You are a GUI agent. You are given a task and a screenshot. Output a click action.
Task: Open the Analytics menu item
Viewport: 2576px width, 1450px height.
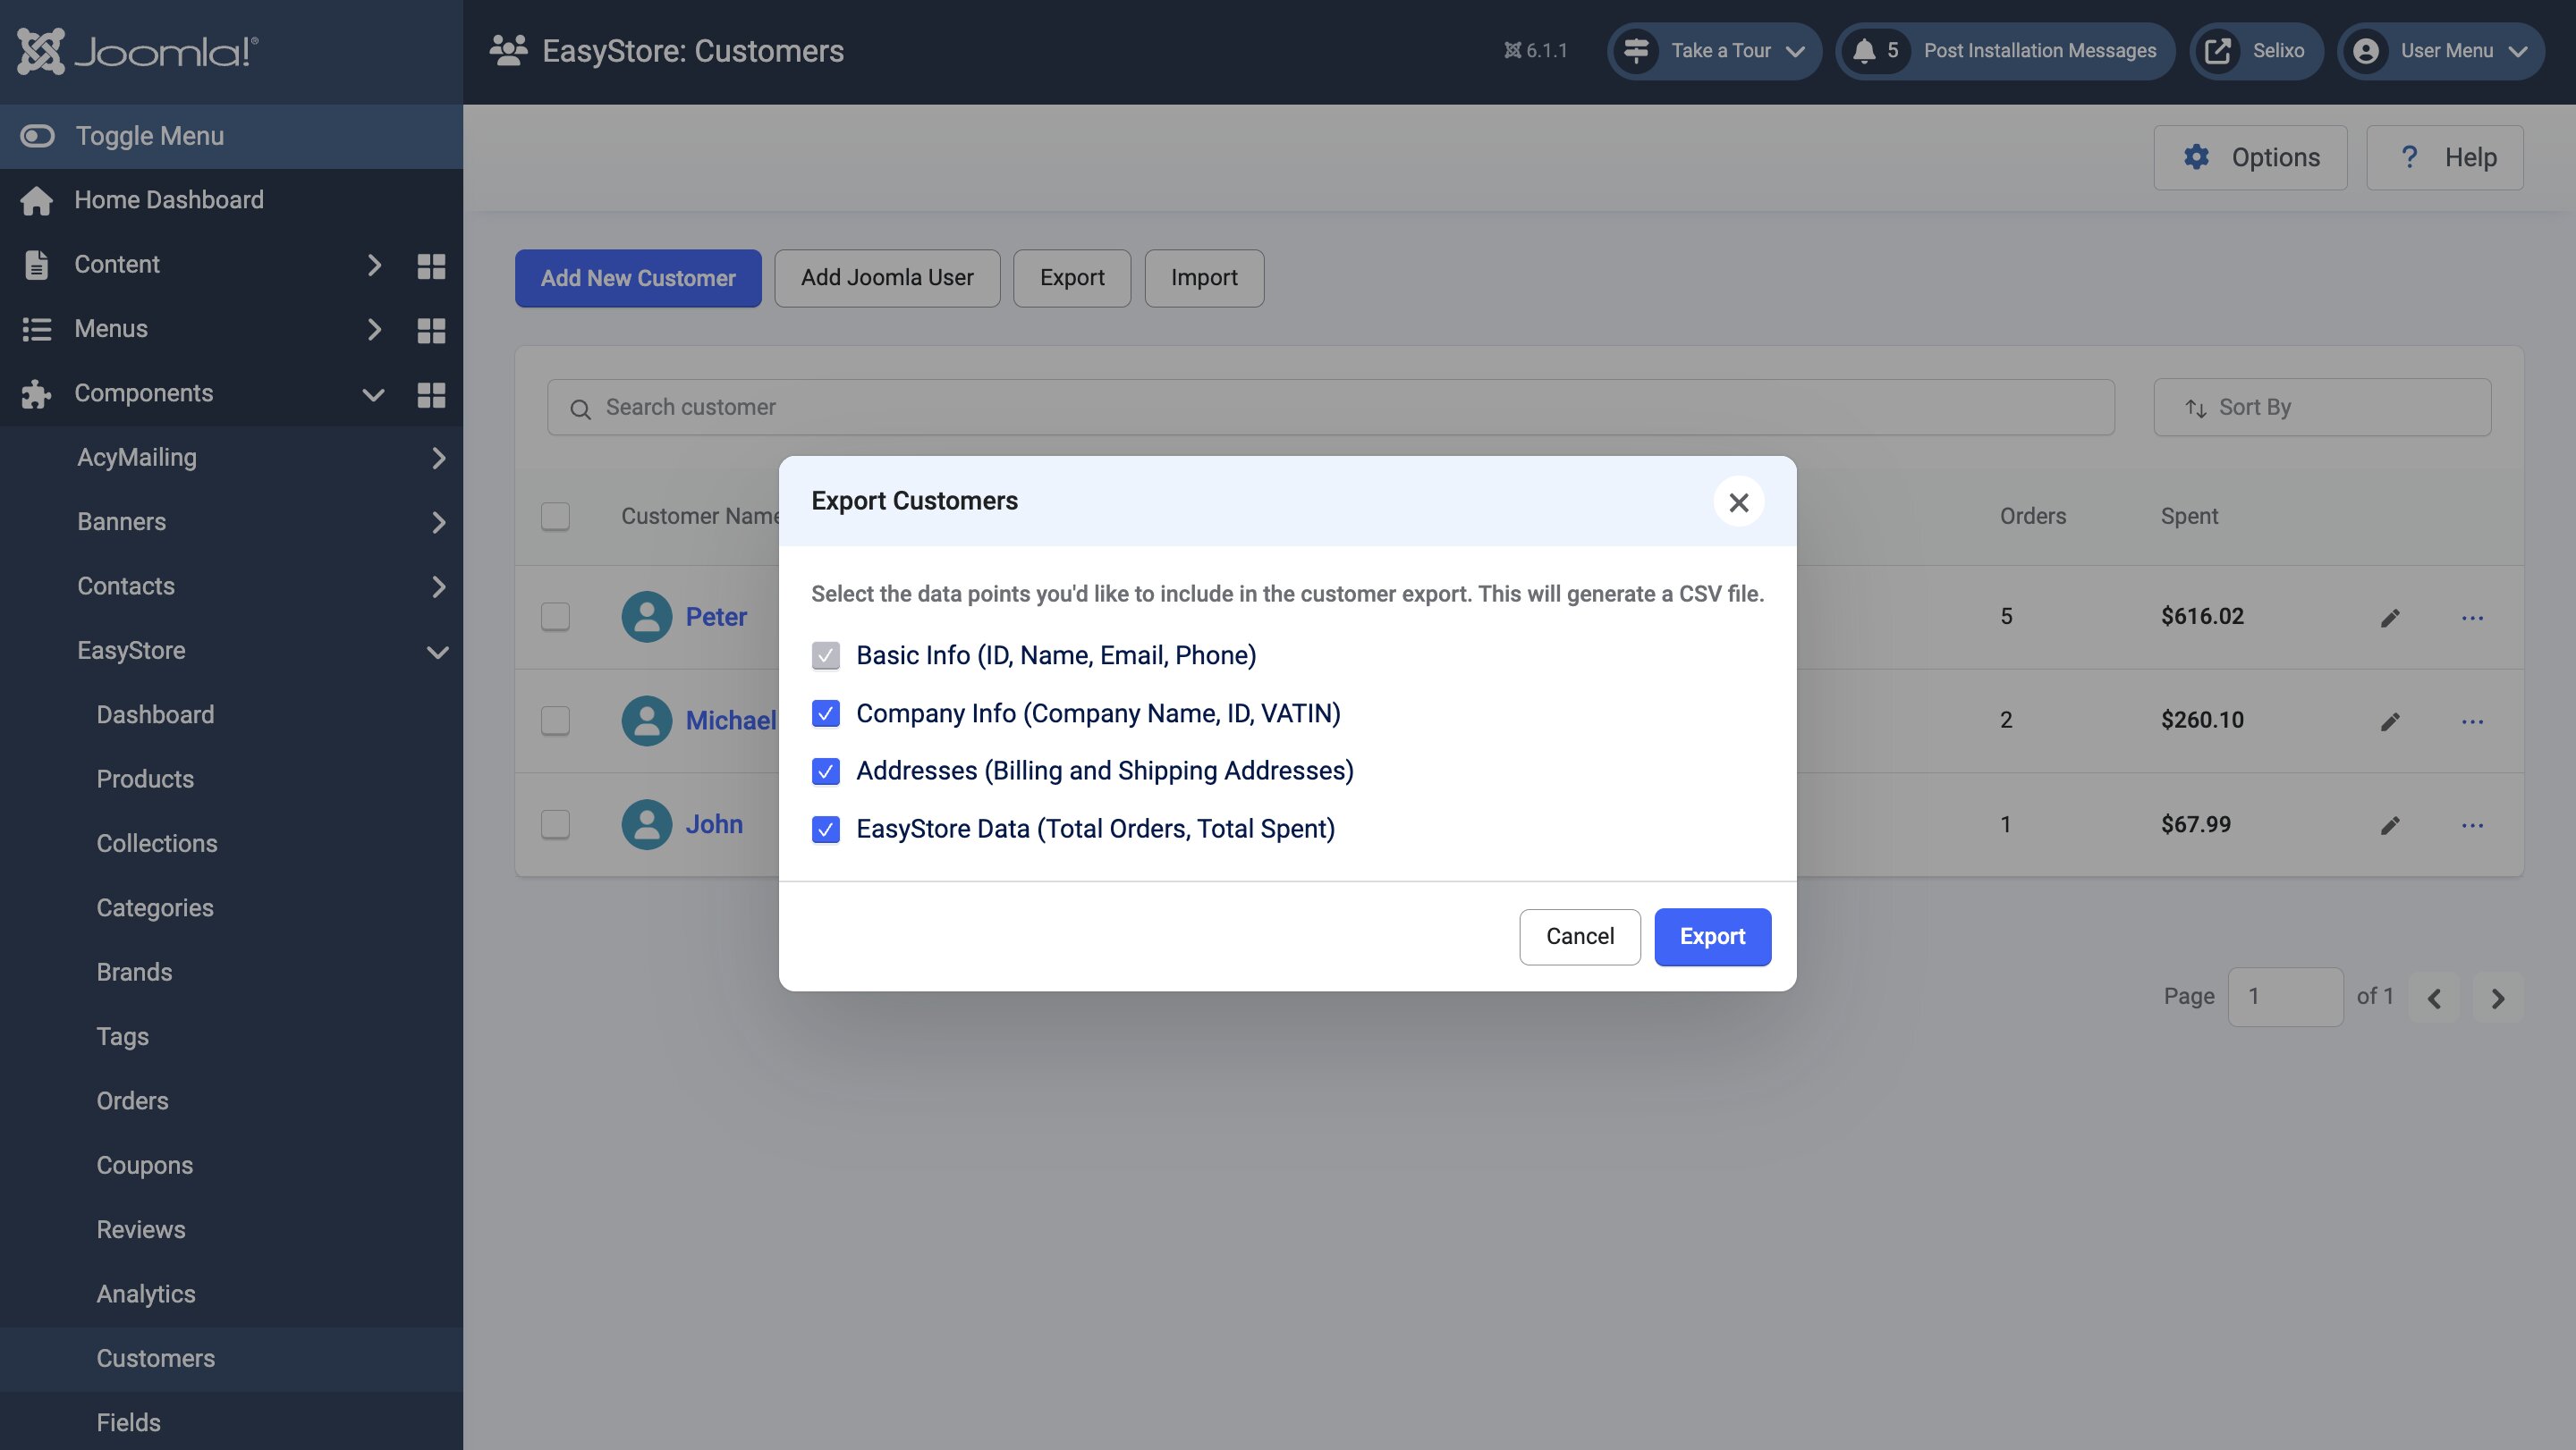point(146,1294)
